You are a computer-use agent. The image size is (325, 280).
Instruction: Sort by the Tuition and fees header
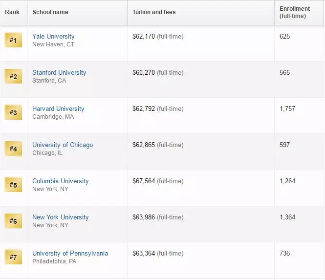pyautogui.click(x=154, y=12)
